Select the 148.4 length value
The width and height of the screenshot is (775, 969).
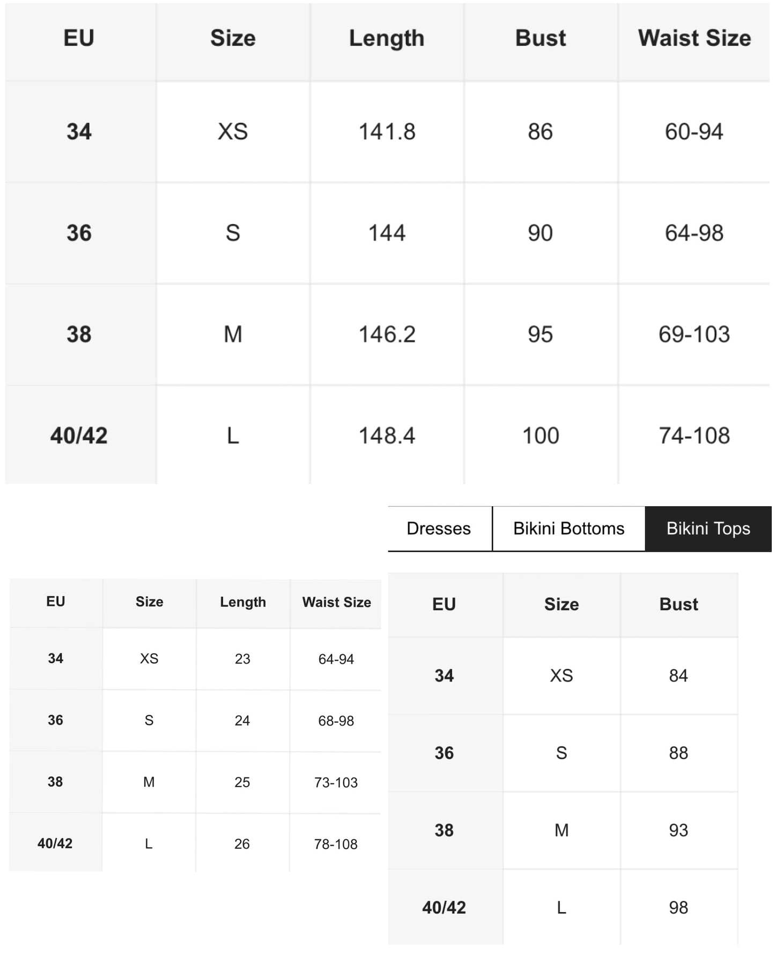(387, 435)
